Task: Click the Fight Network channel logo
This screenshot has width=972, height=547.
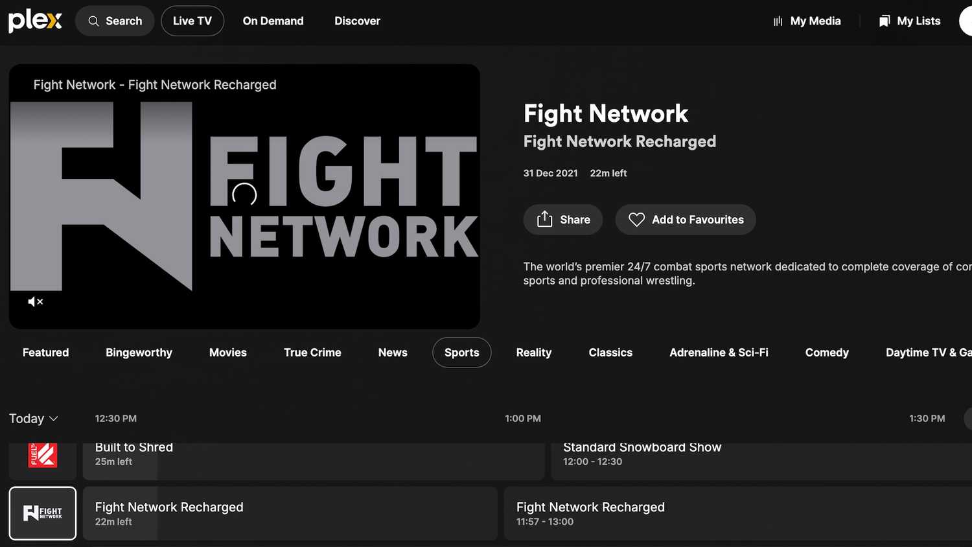Action: pos(43,513)
